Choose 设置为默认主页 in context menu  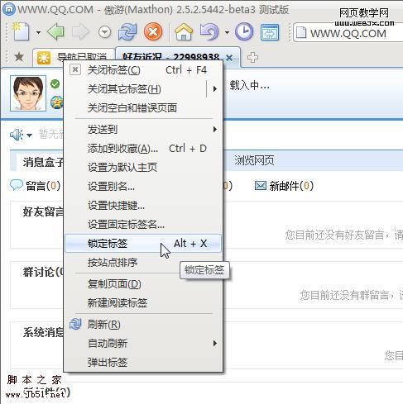click(x=143, y=168)
